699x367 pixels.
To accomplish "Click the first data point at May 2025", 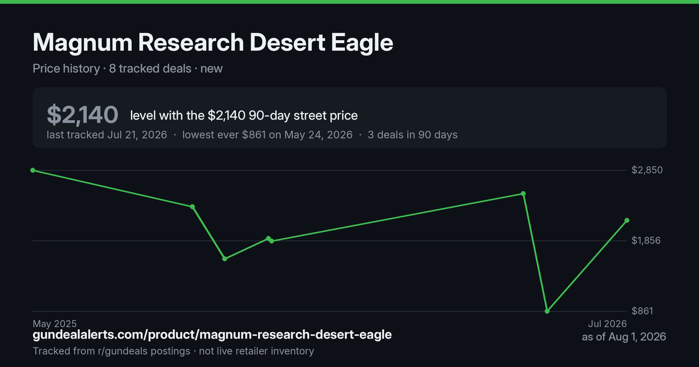I will pyautogui.click(x=33, y=170).
